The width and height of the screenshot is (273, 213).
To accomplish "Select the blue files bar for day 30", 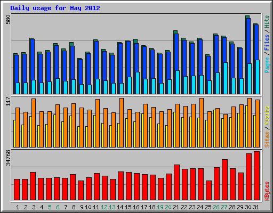I will (248, 41).
